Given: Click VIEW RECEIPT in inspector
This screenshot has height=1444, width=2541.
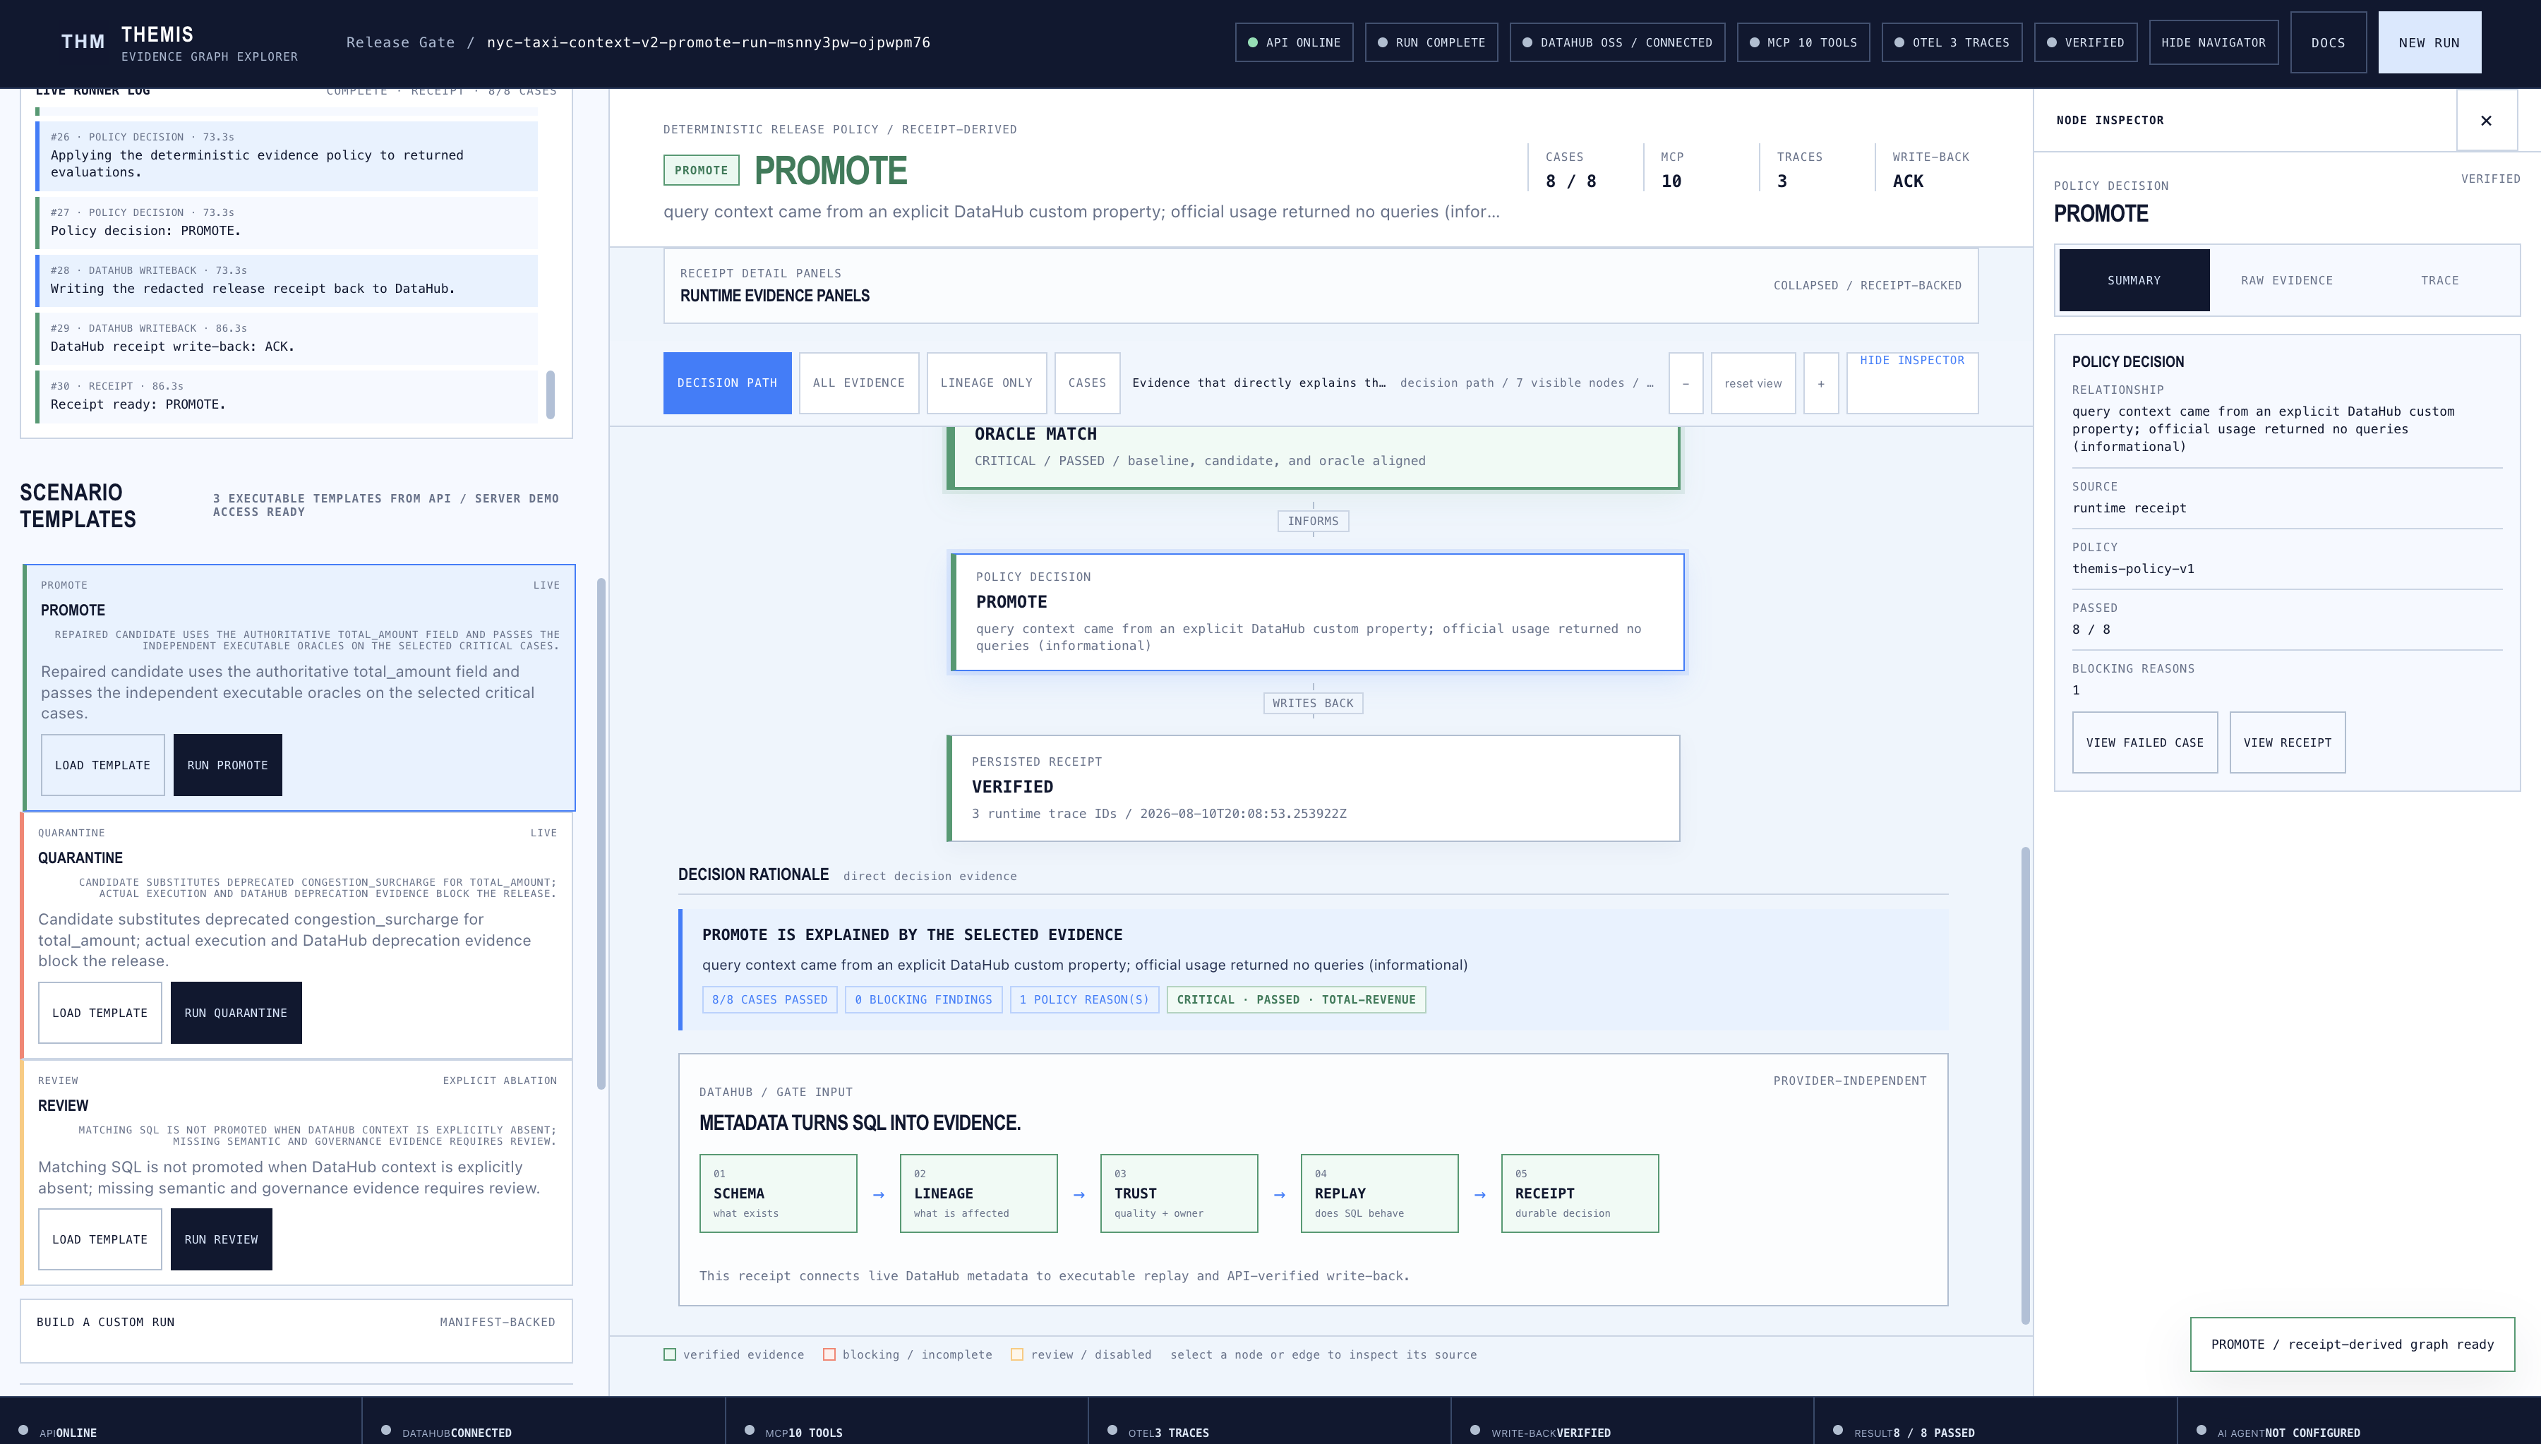Looking at the screenshot, I should [x=2287, y=742].
